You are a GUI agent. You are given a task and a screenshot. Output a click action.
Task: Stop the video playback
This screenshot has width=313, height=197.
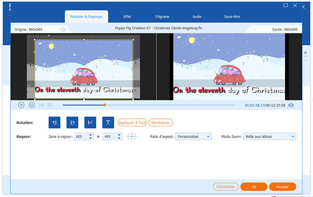(32, 105)
